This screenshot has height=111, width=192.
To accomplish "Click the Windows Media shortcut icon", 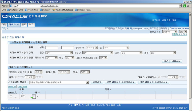I will pyautogui.click(x=76, y=10).
